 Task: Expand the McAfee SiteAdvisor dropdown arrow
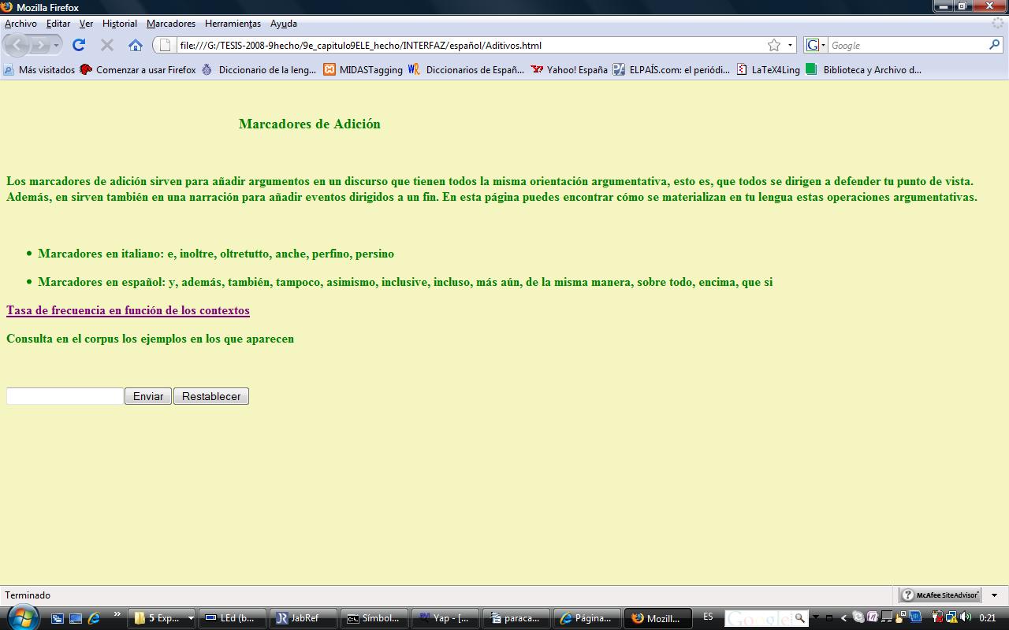click(x=995, y=595)
